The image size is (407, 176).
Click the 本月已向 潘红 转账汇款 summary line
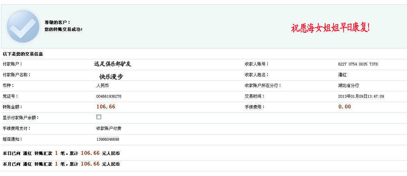tap(61, 164)
